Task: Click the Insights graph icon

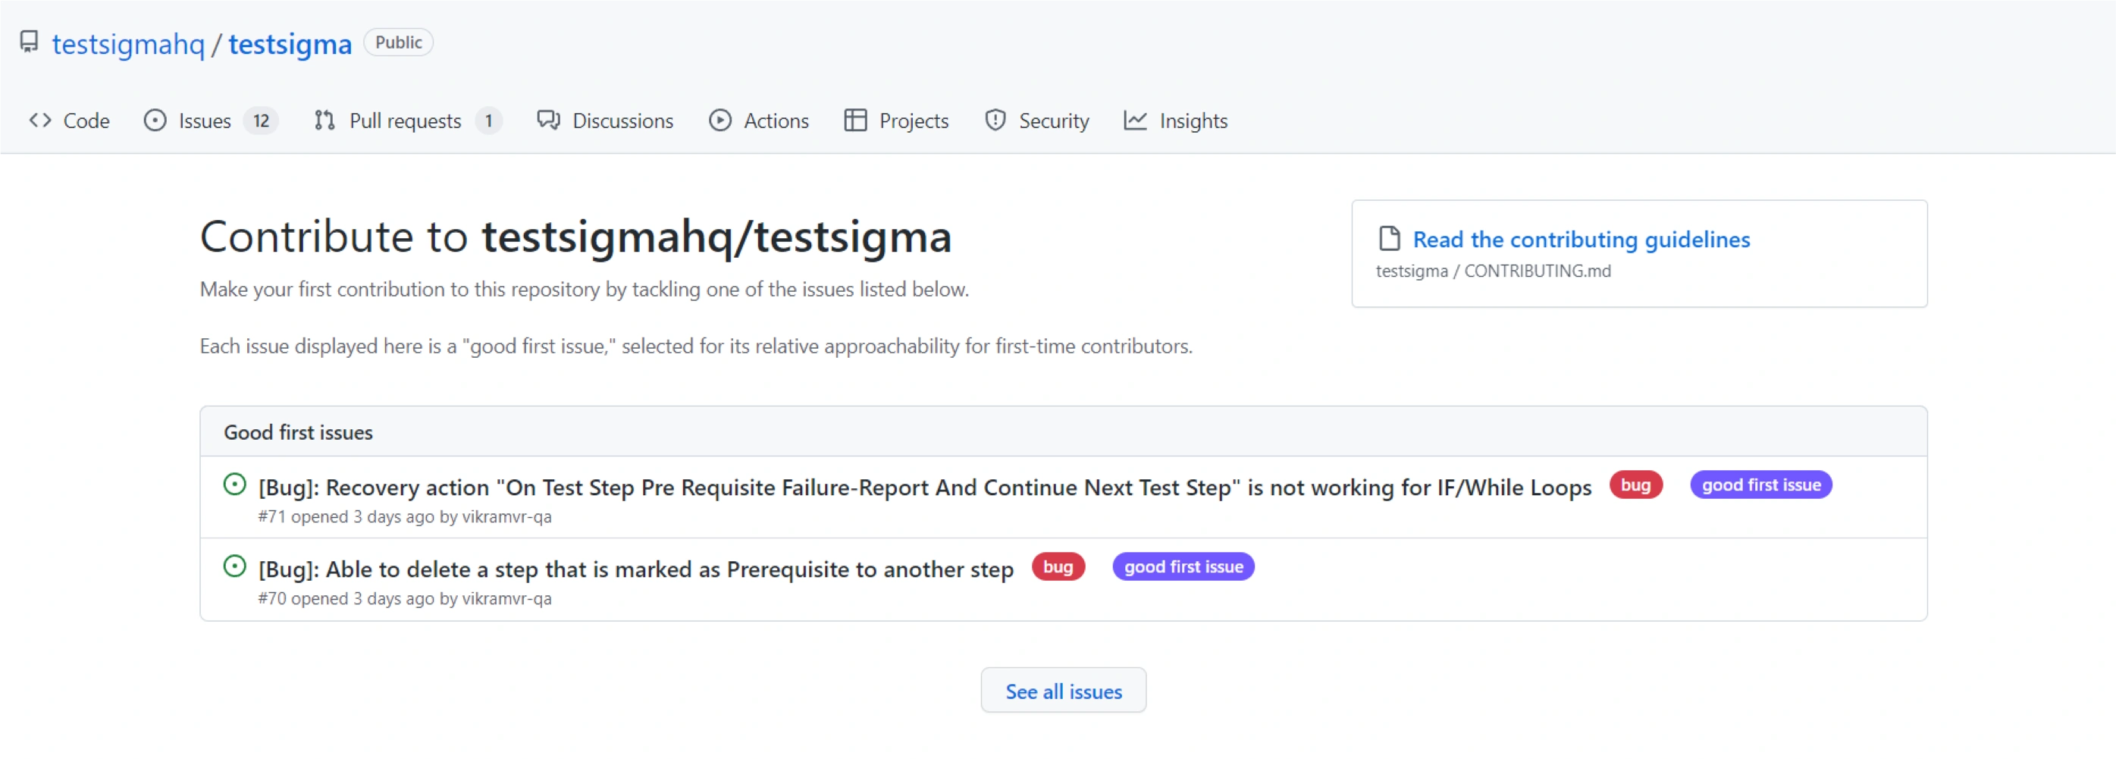Action: point(1135,121)
